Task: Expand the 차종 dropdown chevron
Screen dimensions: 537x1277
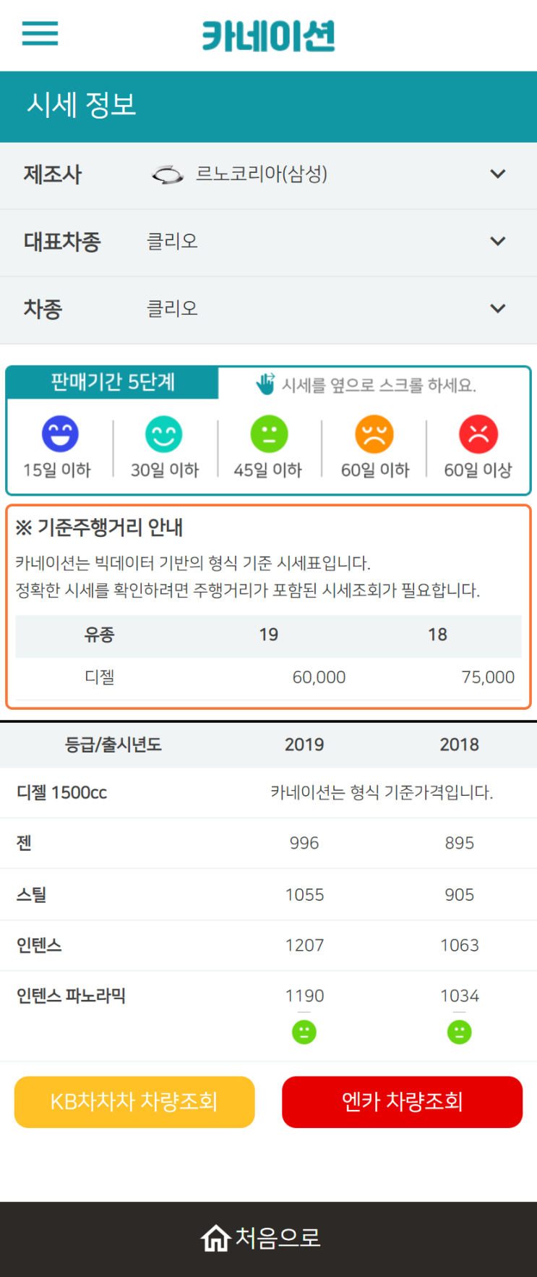Action: coord(498,309)
